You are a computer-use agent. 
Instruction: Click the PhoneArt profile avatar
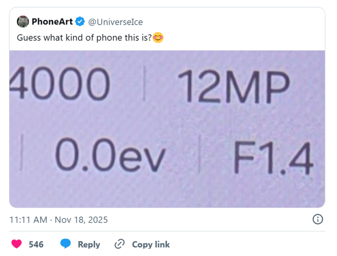pos(23,21)
